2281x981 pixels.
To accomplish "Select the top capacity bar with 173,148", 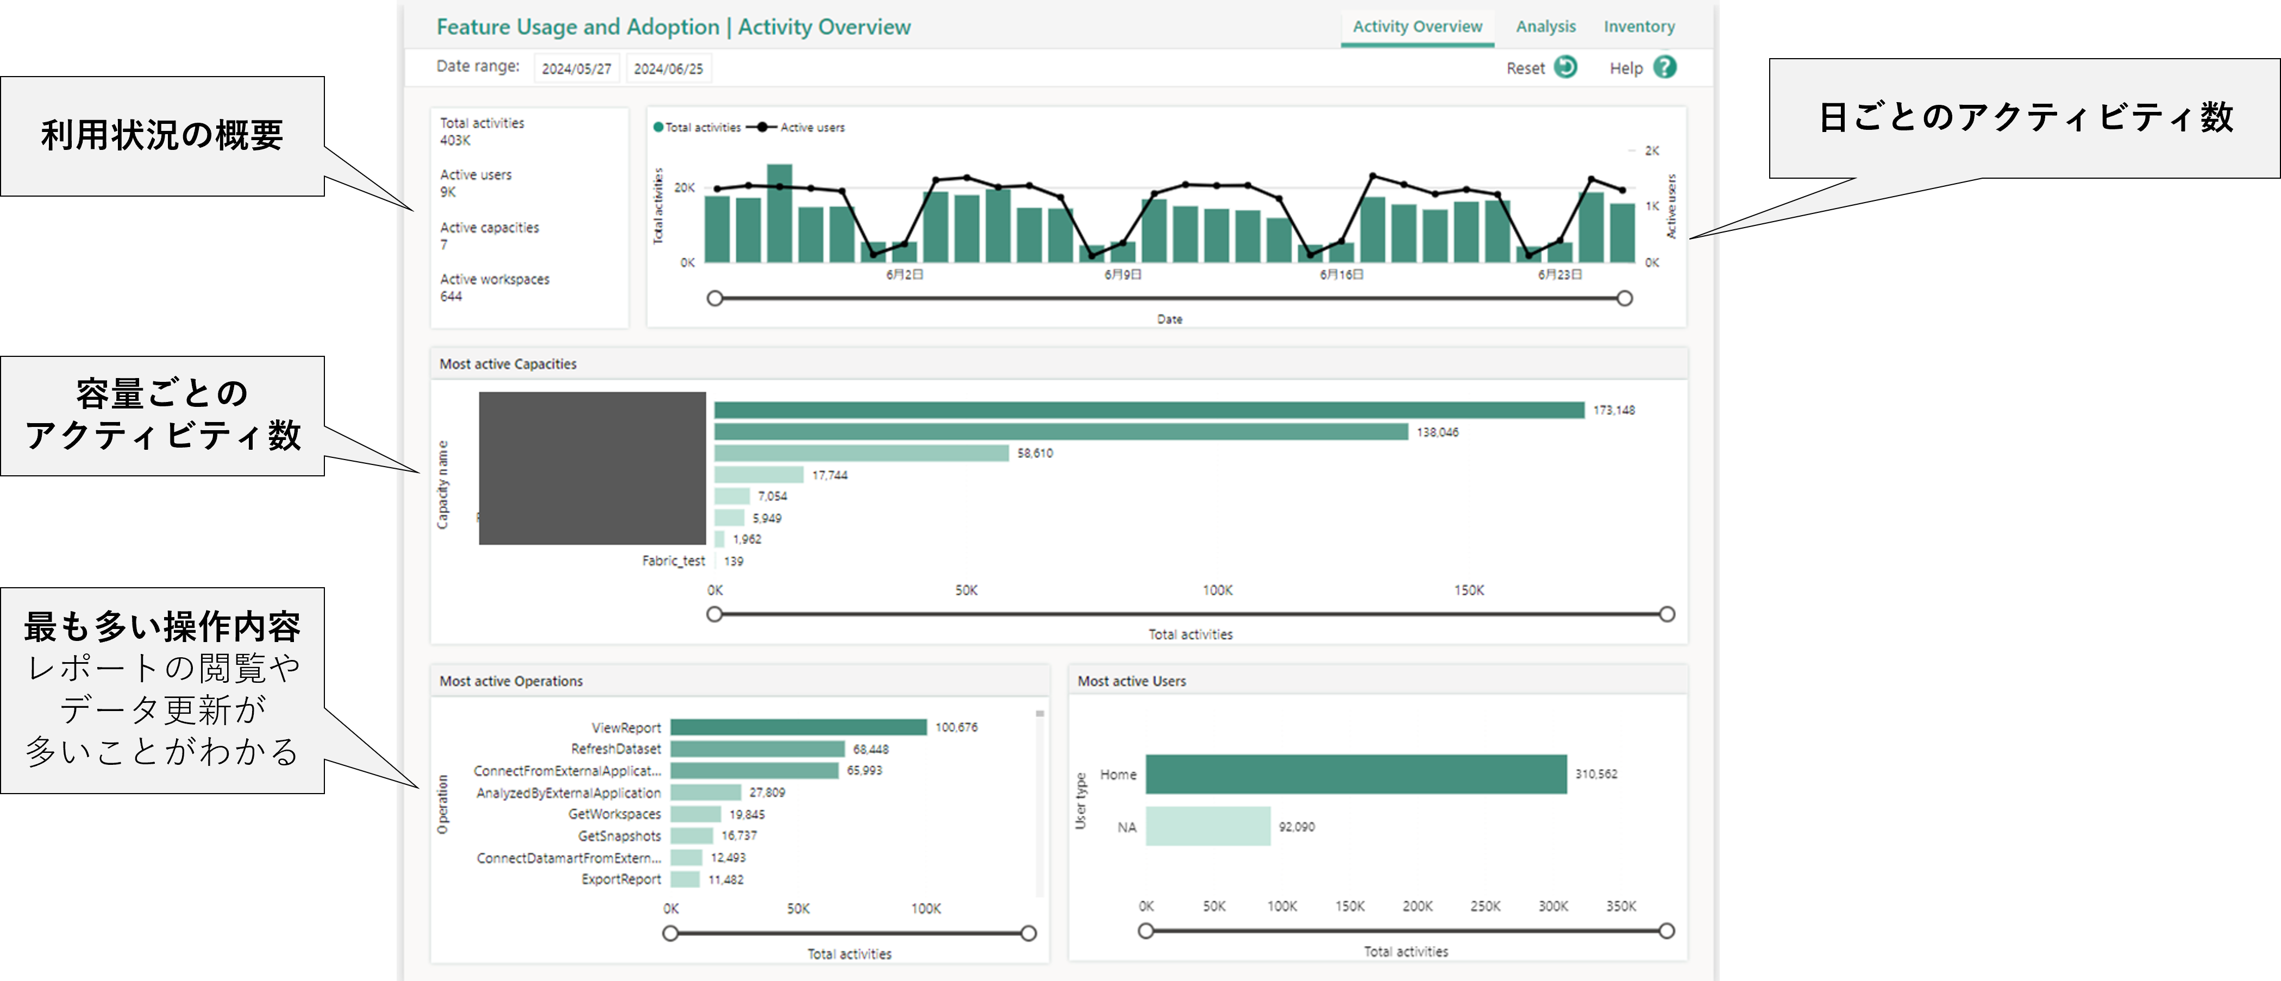I will click(1149, 410).
